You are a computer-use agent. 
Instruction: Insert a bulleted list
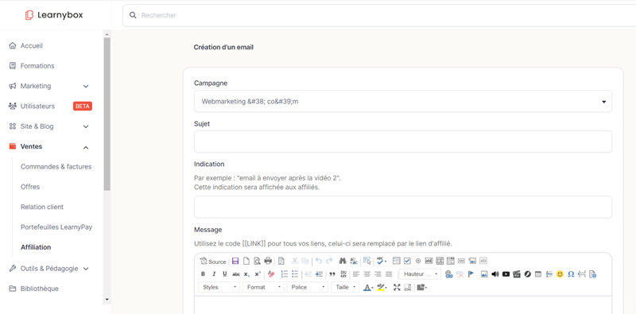coord(295,273)
